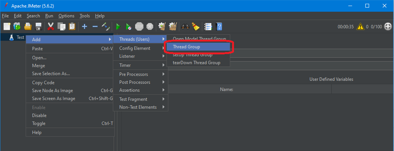Viewport: 394px width, 151px height.
Task: Expand the Assertions submenu
Action: pyautogui.click(x=140, y=90)
